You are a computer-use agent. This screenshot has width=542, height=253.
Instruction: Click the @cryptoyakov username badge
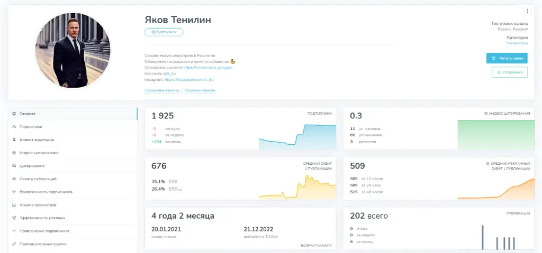pos(164,32)
